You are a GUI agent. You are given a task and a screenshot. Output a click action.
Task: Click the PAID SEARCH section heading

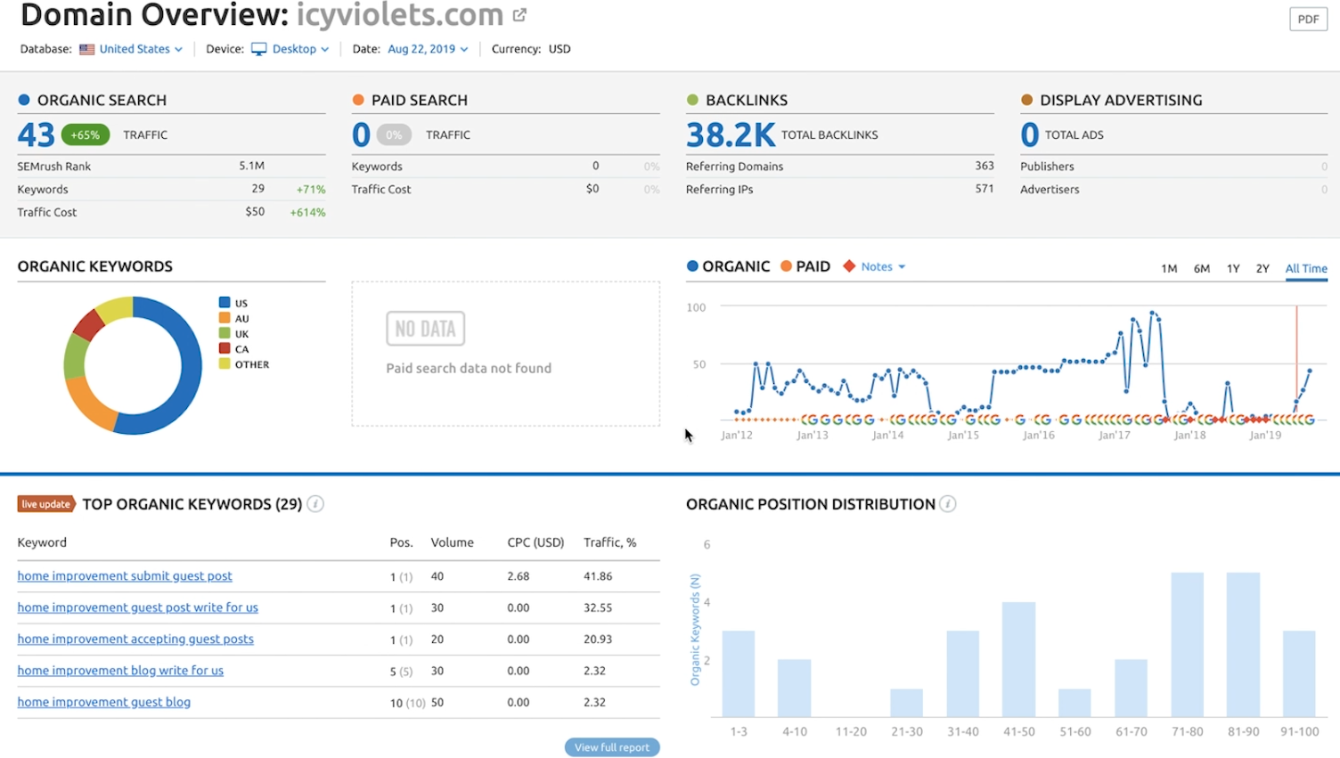[x=419, y=100]
